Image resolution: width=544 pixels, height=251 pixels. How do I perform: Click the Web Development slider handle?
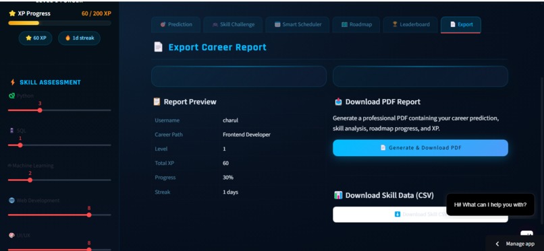(x=89, y=215)
